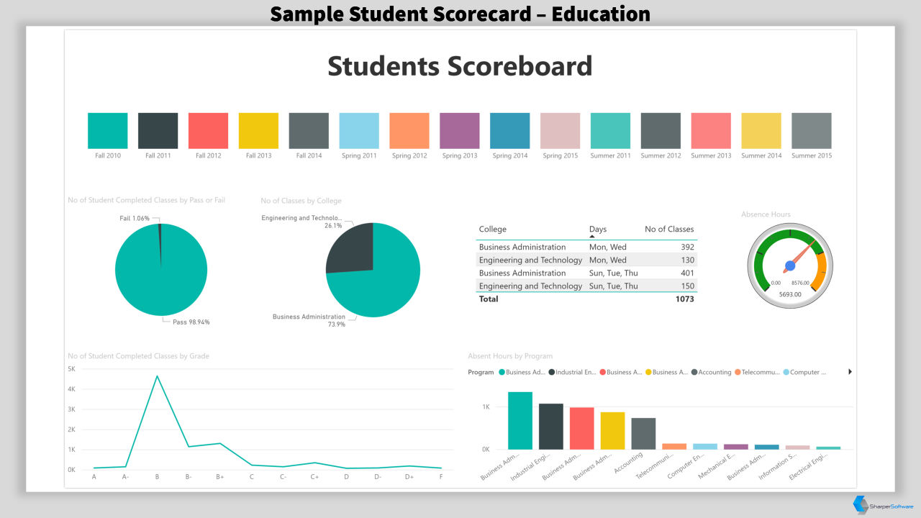Image resolution: width=921 pixels, height=518 pixels.
Task: Click No of Classes by College title
Action: [x=301, y=201]
